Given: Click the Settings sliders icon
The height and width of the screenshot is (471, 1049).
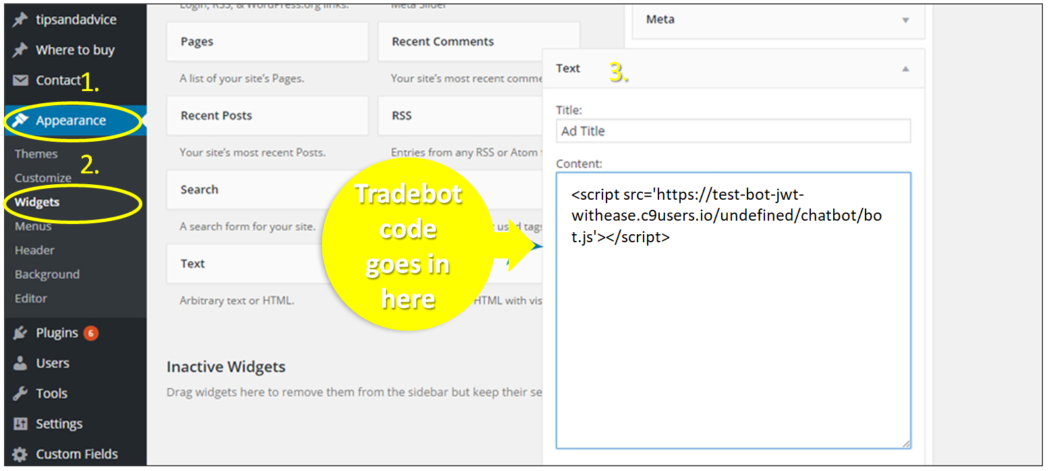Looking at the screenshot, I should click(x=20, y=424).
